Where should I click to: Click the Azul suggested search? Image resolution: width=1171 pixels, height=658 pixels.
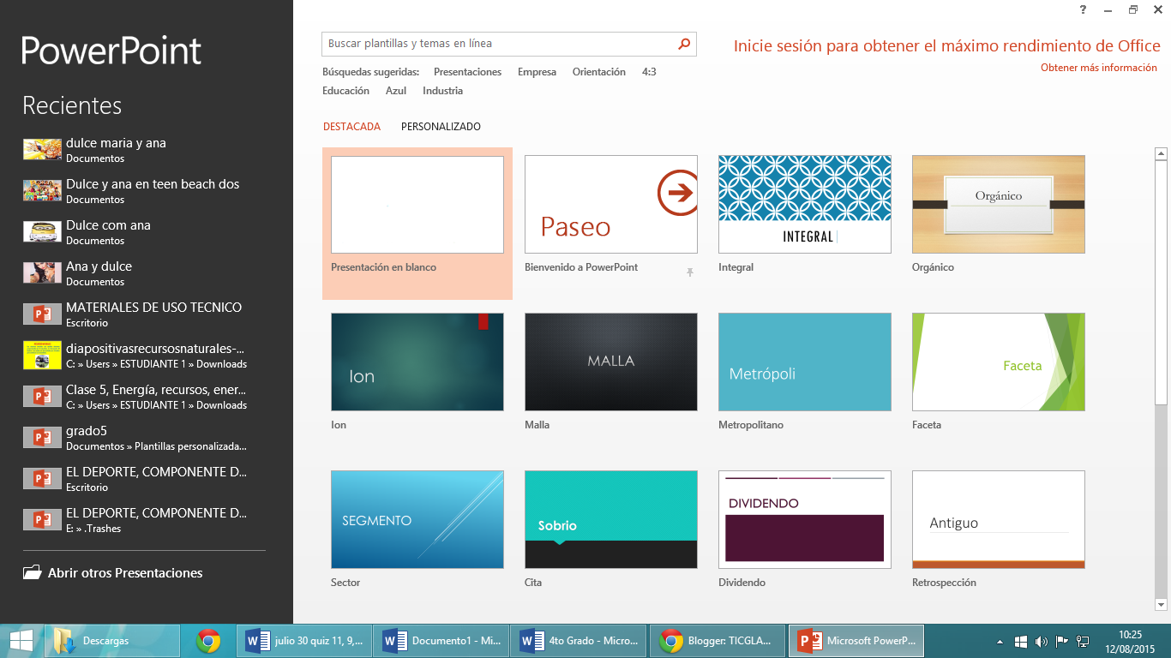396,90
